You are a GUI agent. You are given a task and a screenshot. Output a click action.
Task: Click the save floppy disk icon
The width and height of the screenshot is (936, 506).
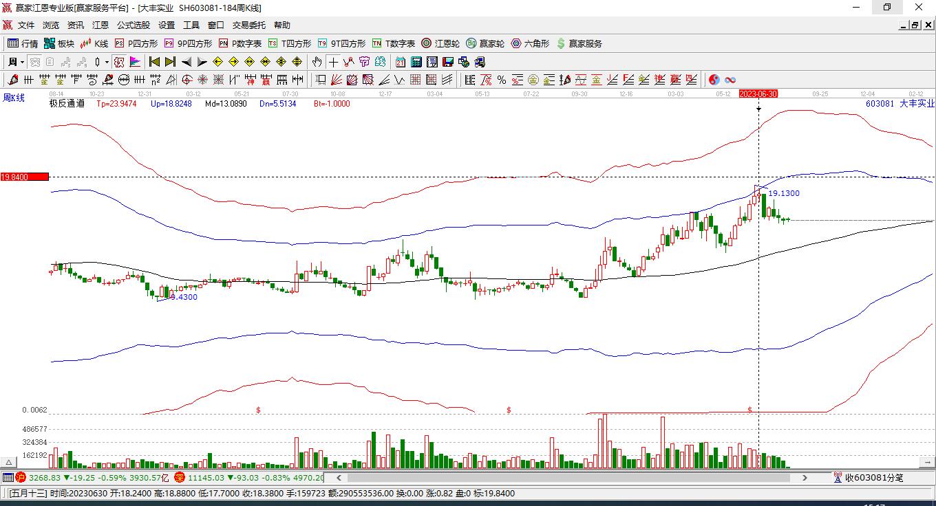click(448, 62)
